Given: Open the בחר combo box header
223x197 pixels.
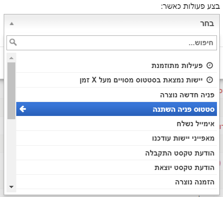Looking at the screenshot, I should click(x=111, y=24).
